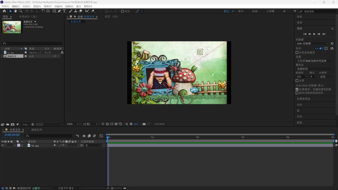Viewport: 338px width, 190px height.
Task: Click the new composition icon in Project panel
Action: (12, 124)
